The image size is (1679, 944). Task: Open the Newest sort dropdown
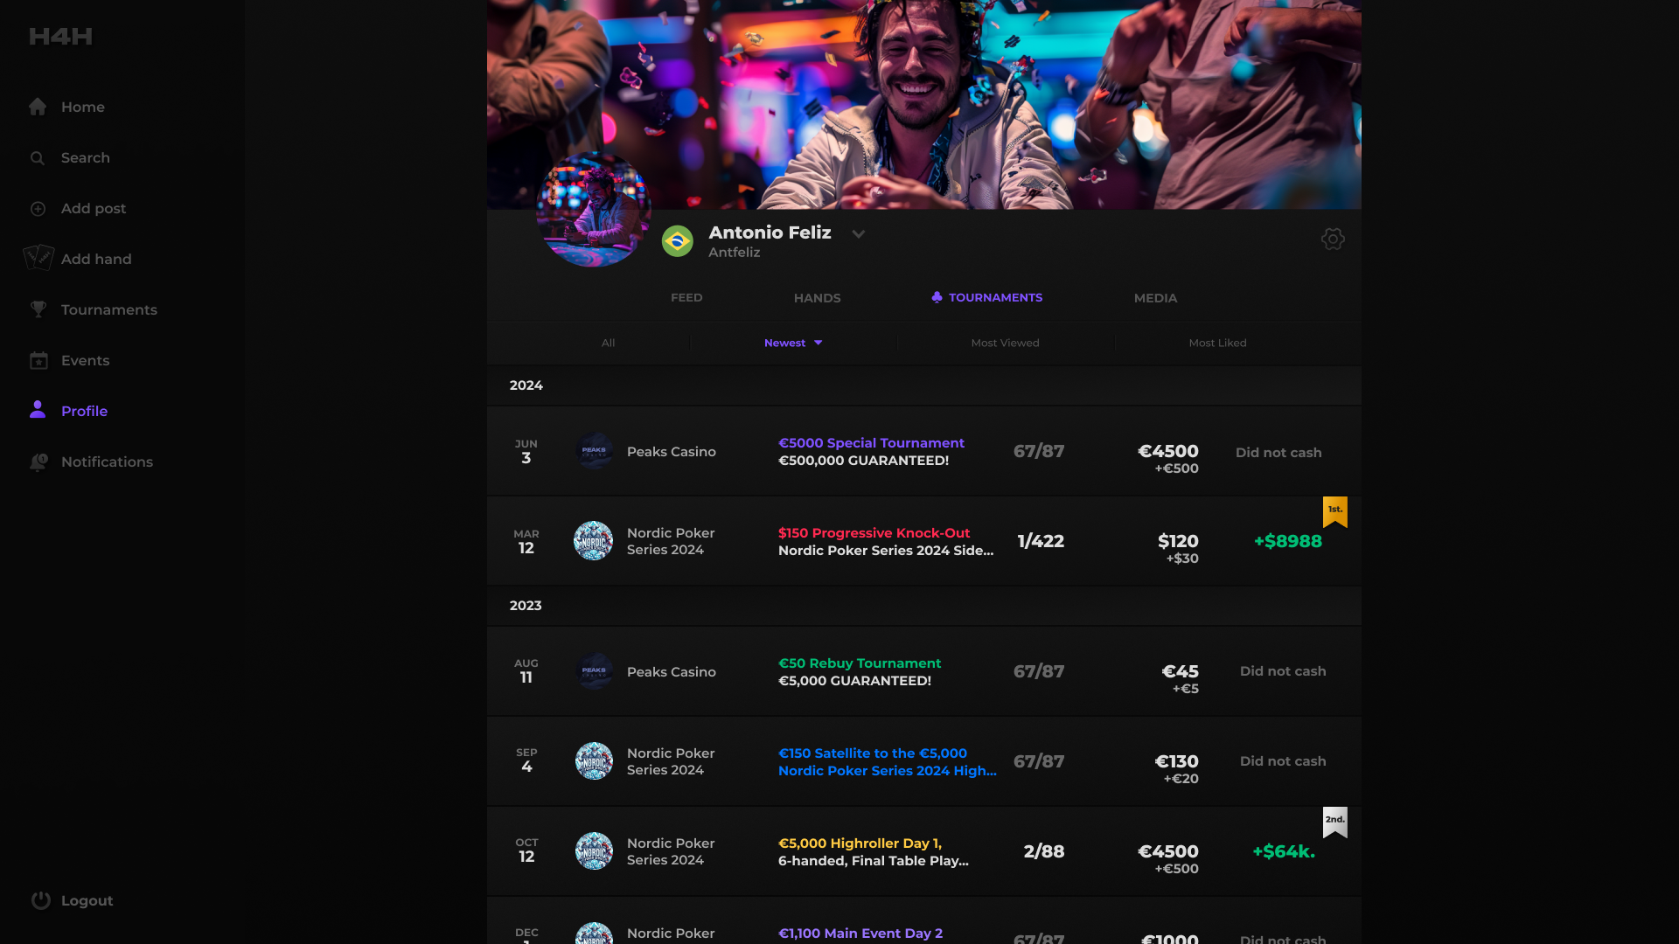click(793, 343)
